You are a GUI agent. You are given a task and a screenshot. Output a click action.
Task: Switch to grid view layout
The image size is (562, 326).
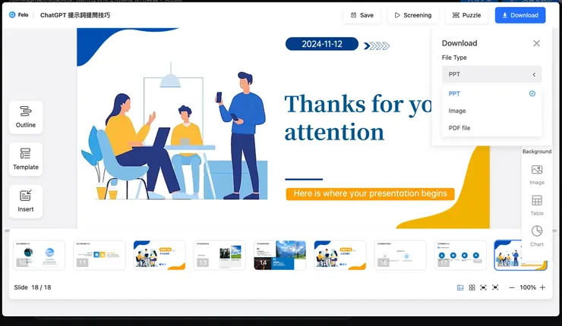[x=472, y=287]
